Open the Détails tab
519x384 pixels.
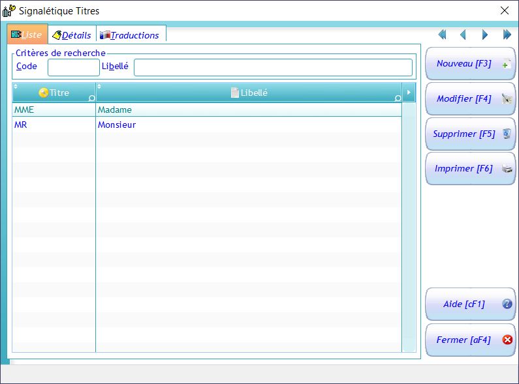[x=72, y=35]
